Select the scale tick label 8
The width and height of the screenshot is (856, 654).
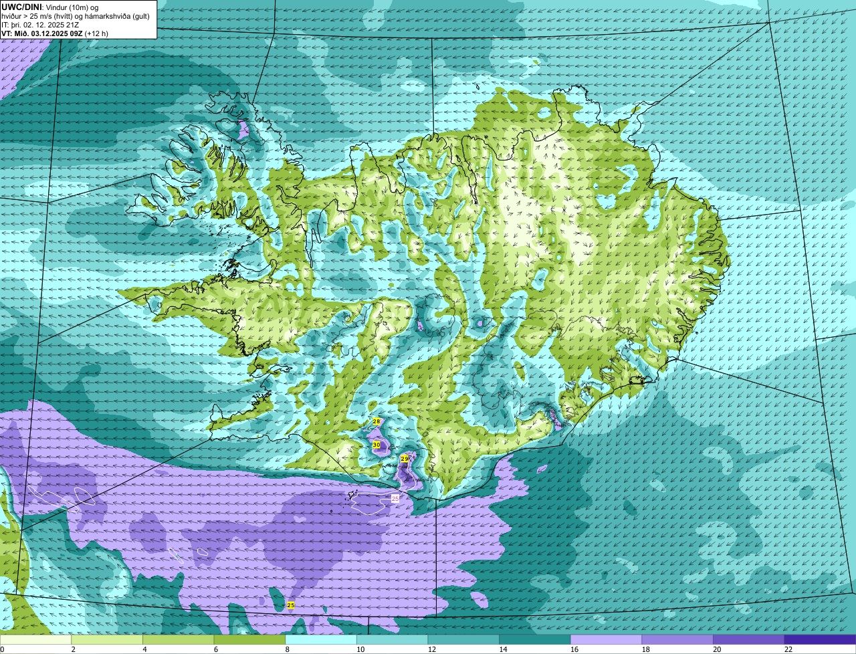click(x=288, y=649)
